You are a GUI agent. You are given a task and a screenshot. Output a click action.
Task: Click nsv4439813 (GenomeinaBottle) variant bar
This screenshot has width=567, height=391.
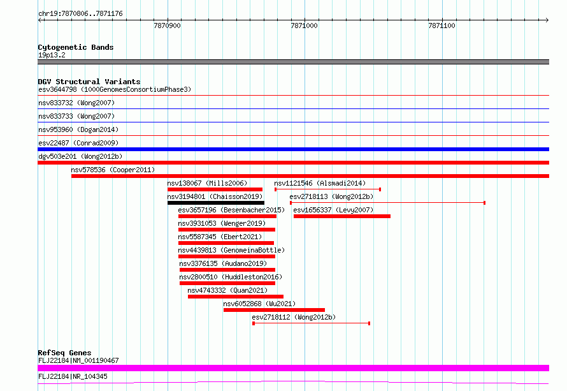click(x=227, y=256)
